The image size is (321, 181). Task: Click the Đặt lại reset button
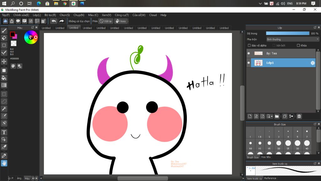[x=106, y=21]
